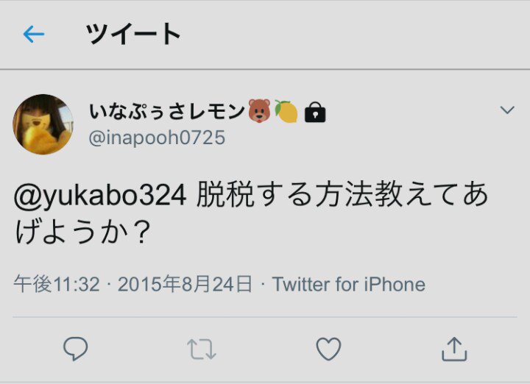This screenshot has height=384, width=530.
Task: Expand the tweet options chevron
Action: [x=507, y=110]
